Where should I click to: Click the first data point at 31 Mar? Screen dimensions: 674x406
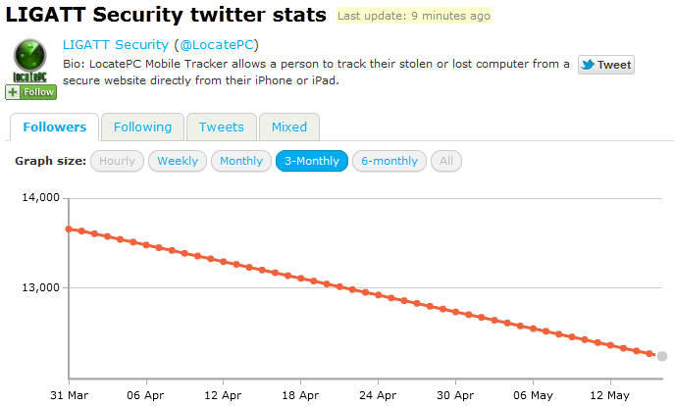[x=69, y=228]
